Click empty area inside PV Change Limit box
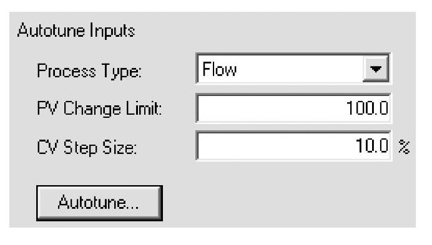This screenshot has height=245, width=432. click(x=265, y=108)
